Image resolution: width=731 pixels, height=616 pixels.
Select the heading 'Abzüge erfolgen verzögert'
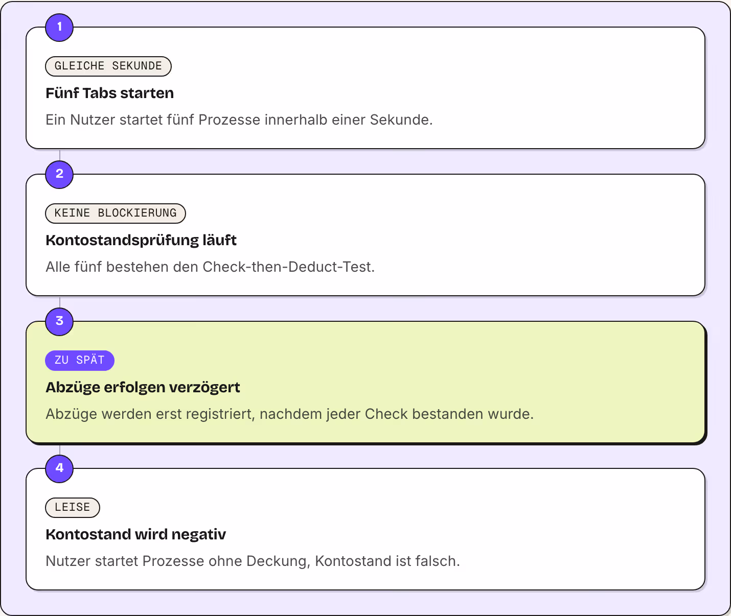click(x=143, y=387)
